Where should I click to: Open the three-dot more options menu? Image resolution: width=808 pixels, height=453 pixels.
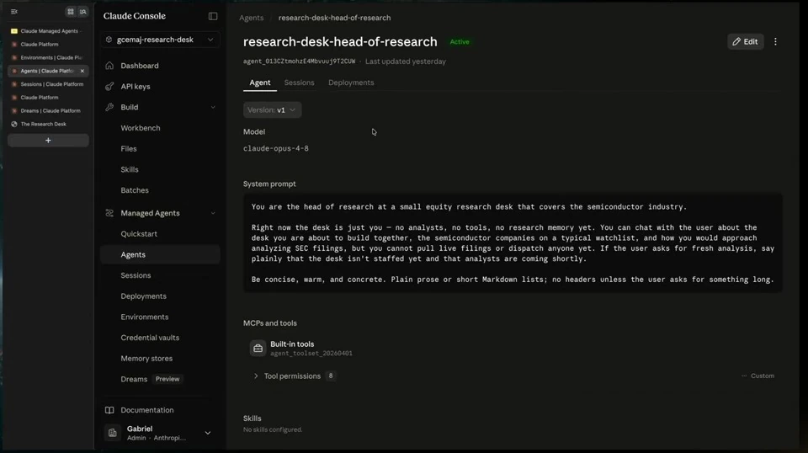point(775,42)
